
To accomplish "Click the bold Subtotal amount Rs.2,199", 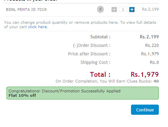I will click(149, 37).
